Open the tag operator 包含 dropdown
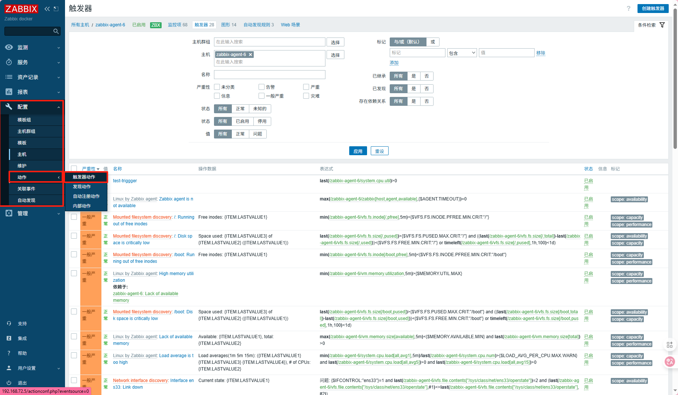The height and width of the screenshot is (395, 678). [x=462, y=53]
